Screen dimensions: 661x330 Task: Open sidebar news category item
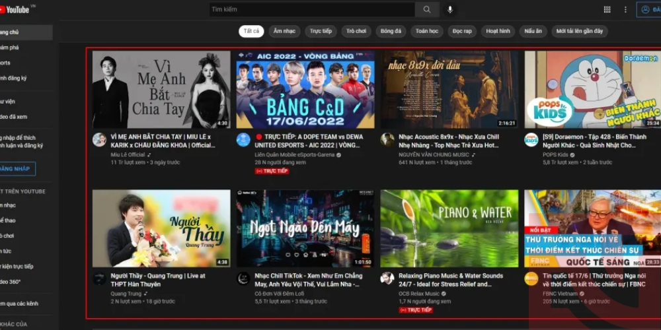pos(26,251)
